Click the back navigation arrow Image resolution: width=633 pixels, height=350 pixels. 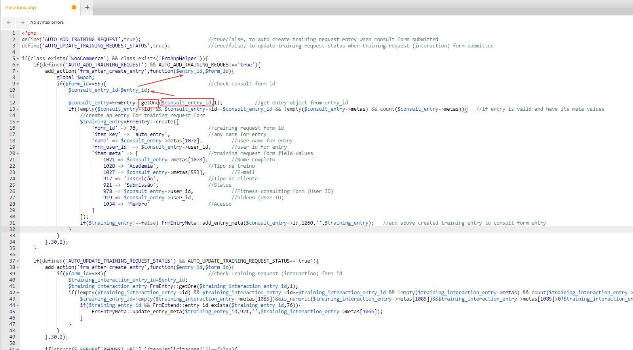pos(9,23)
